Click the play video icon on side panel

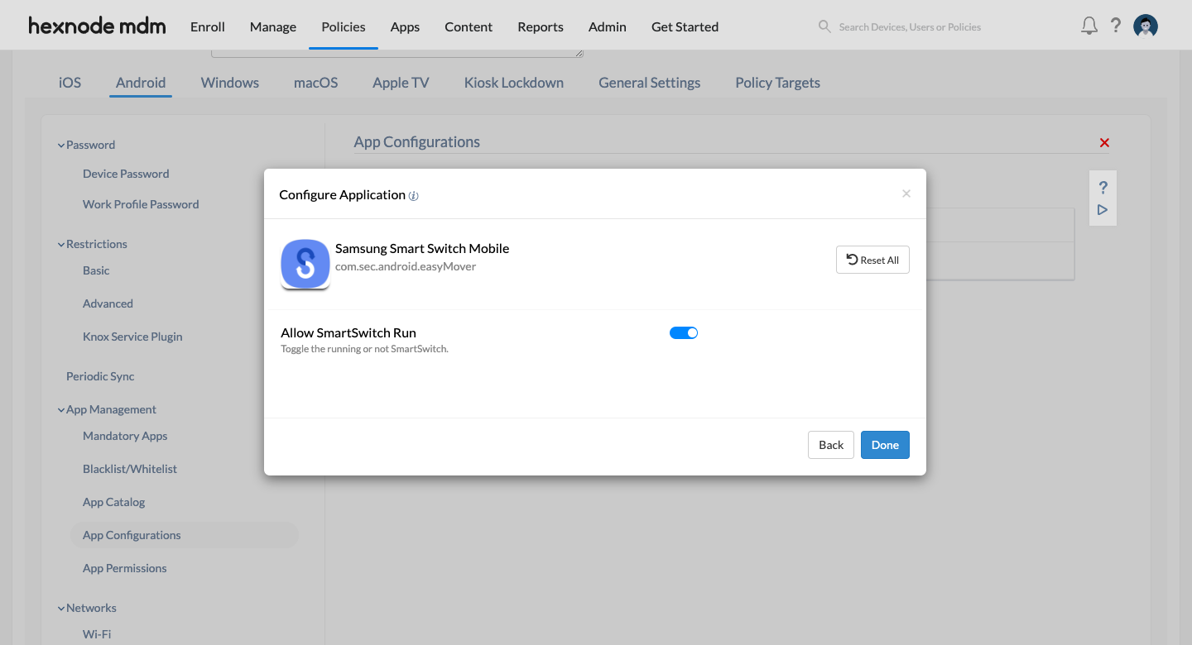[x=1103, y=210]
